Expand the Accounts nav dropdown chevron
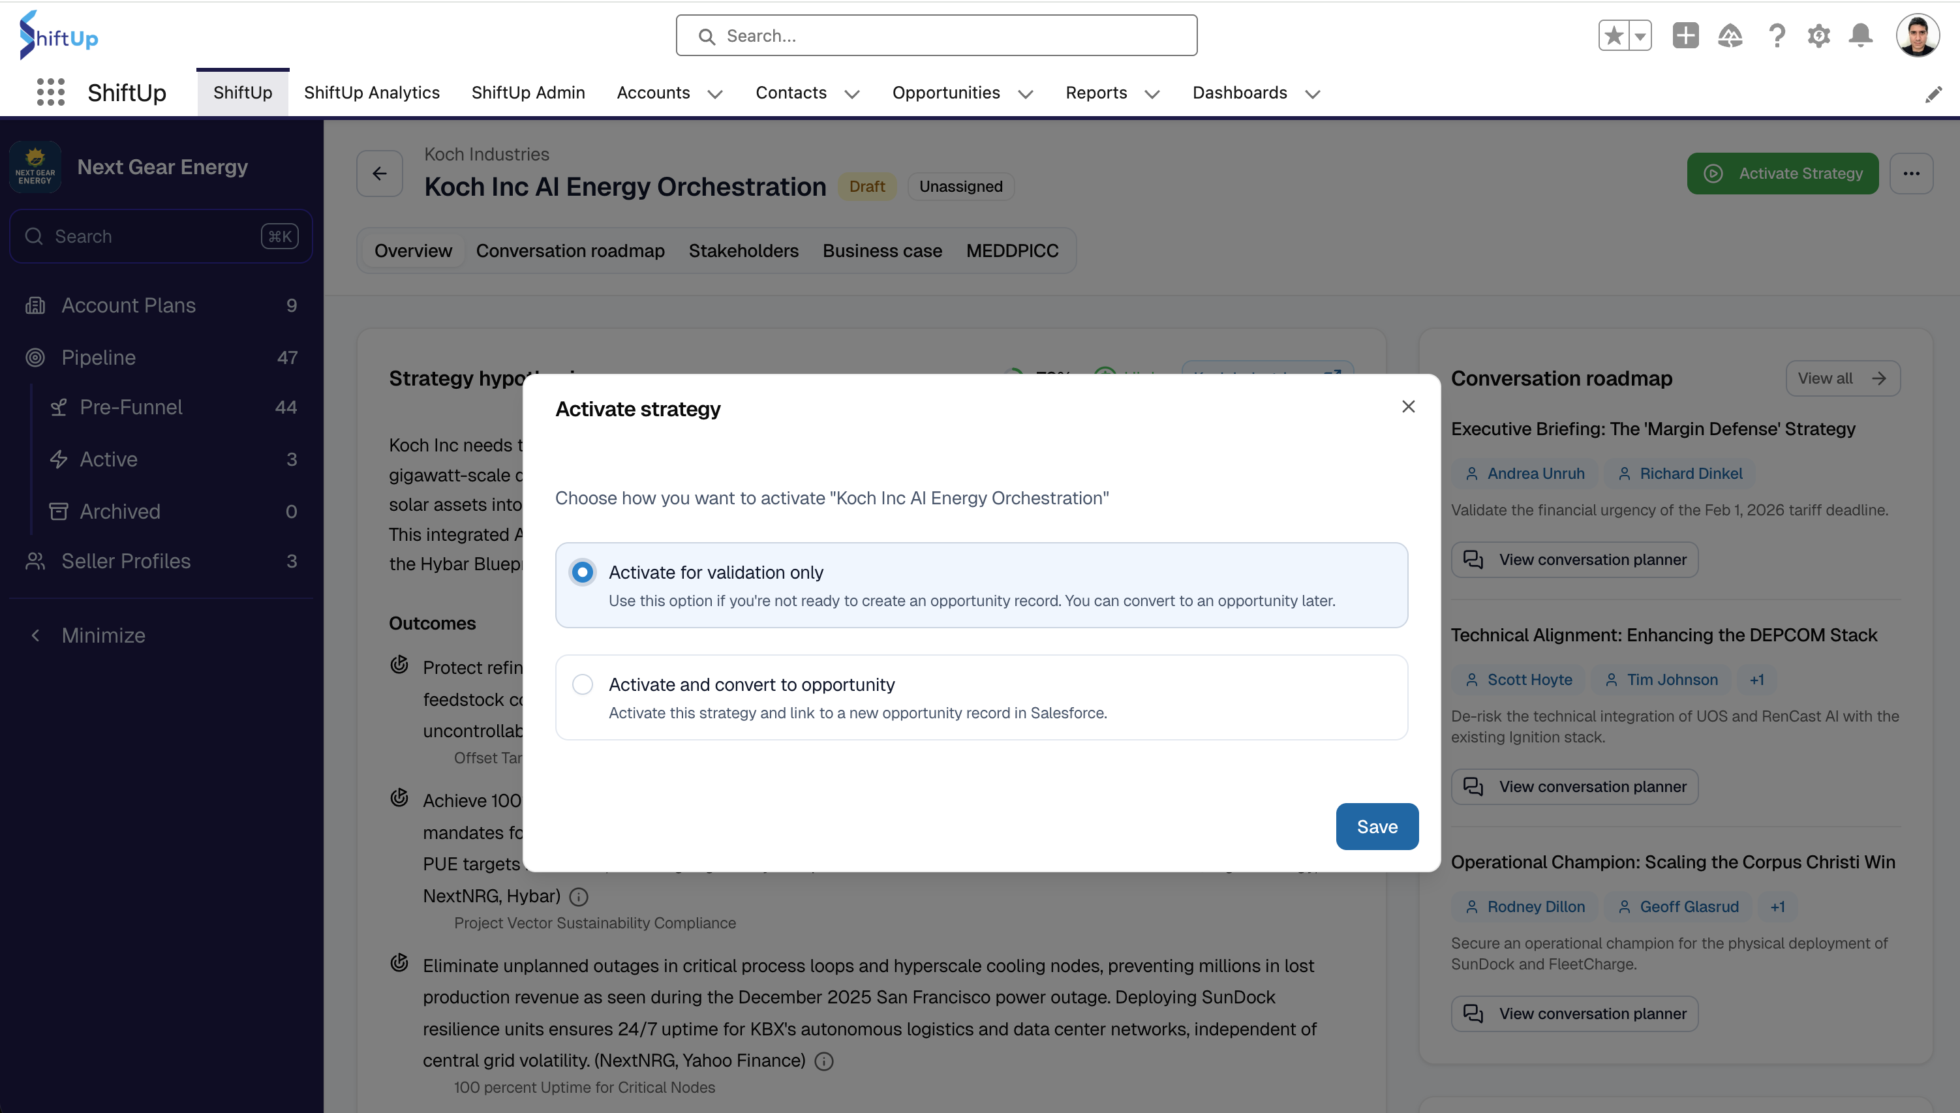This screenshot has height=1113, width=1960. point(714,94)
